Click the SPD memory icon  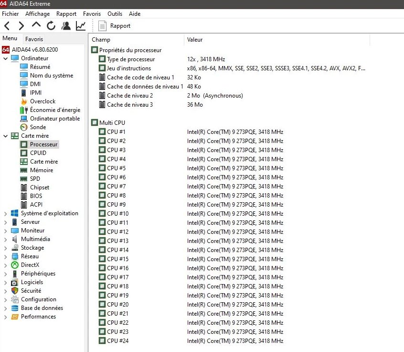click(x=24, y=179)
